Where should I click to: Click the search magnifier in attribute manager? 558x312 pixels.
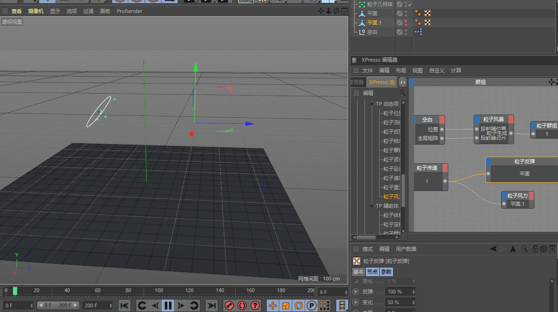[525, 249]
